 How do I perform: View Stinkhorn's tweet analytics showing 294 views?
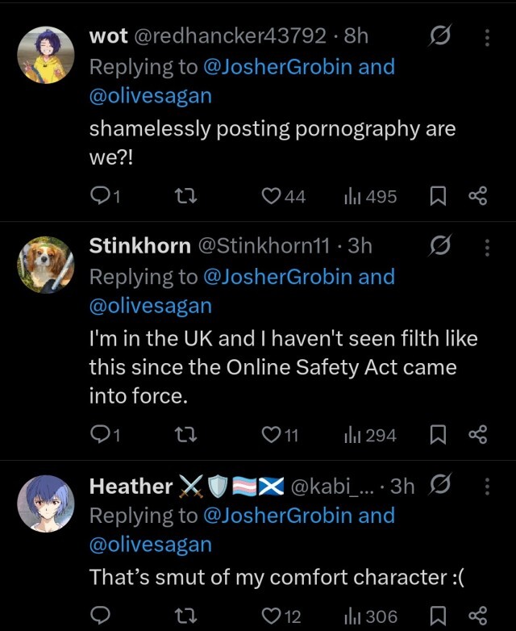(x=370, y=436)
